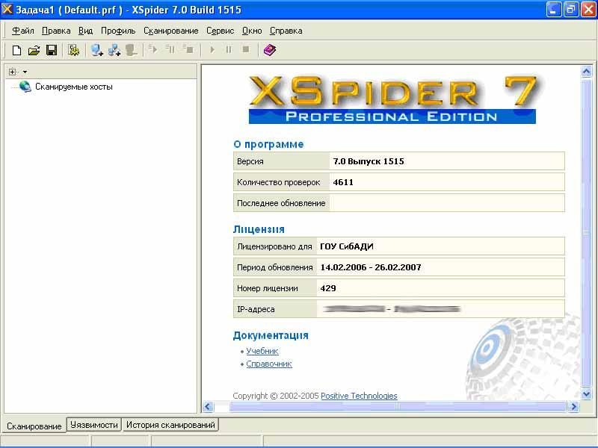The image size is (598, 448).
Task: Click the greyed-out stop scan button
Action: (x=246, y=50)
